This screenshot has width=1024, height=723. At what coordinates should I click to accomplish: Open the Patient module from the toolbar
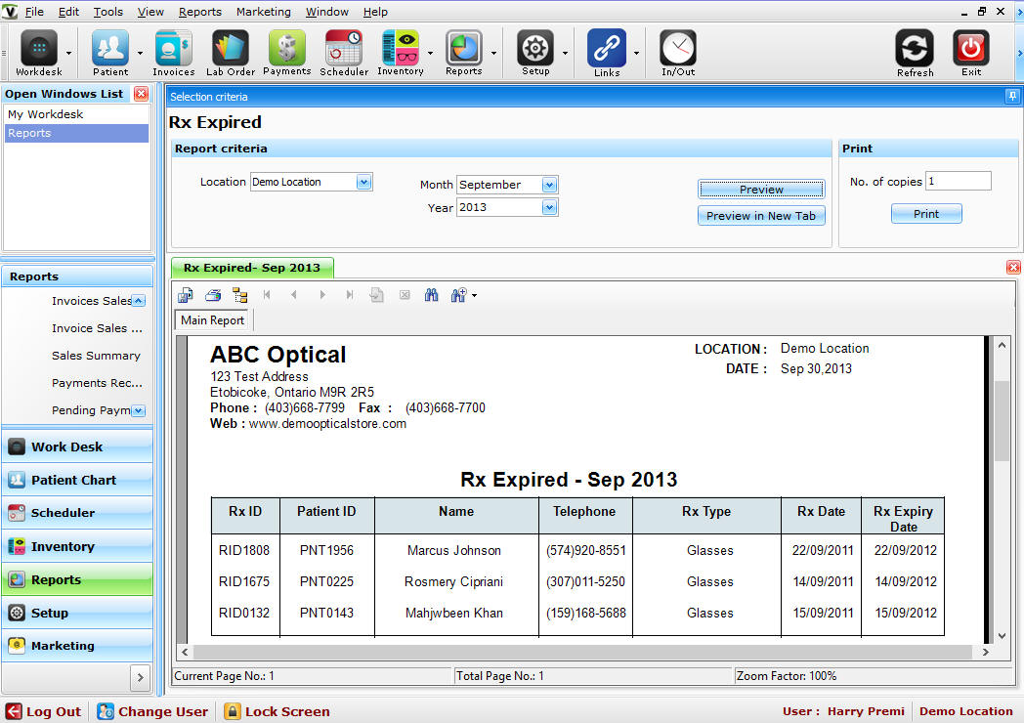[110, 52]
